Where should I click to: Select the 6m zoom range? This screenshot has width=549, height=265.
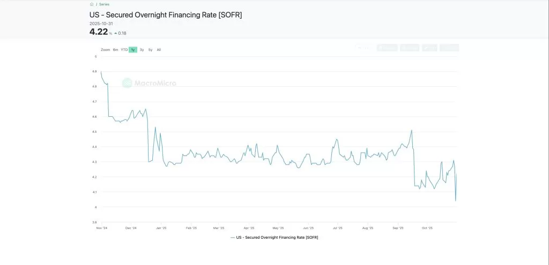pos(115,50)
